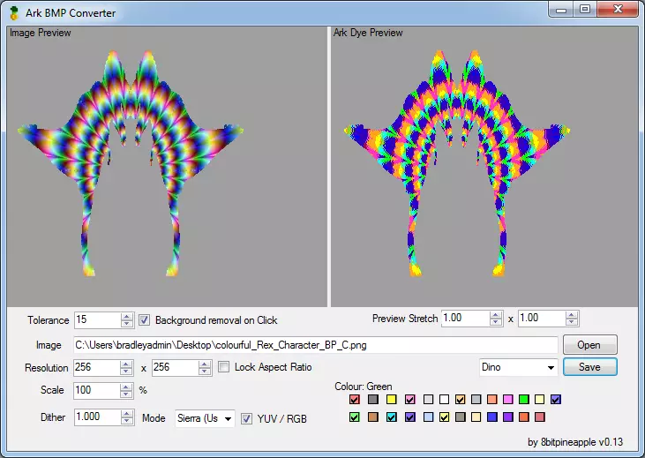Viewport: 645px width, 458px height.
Task: Uncheck the pink colour swatch checkbox
Action: coord(409,399)
